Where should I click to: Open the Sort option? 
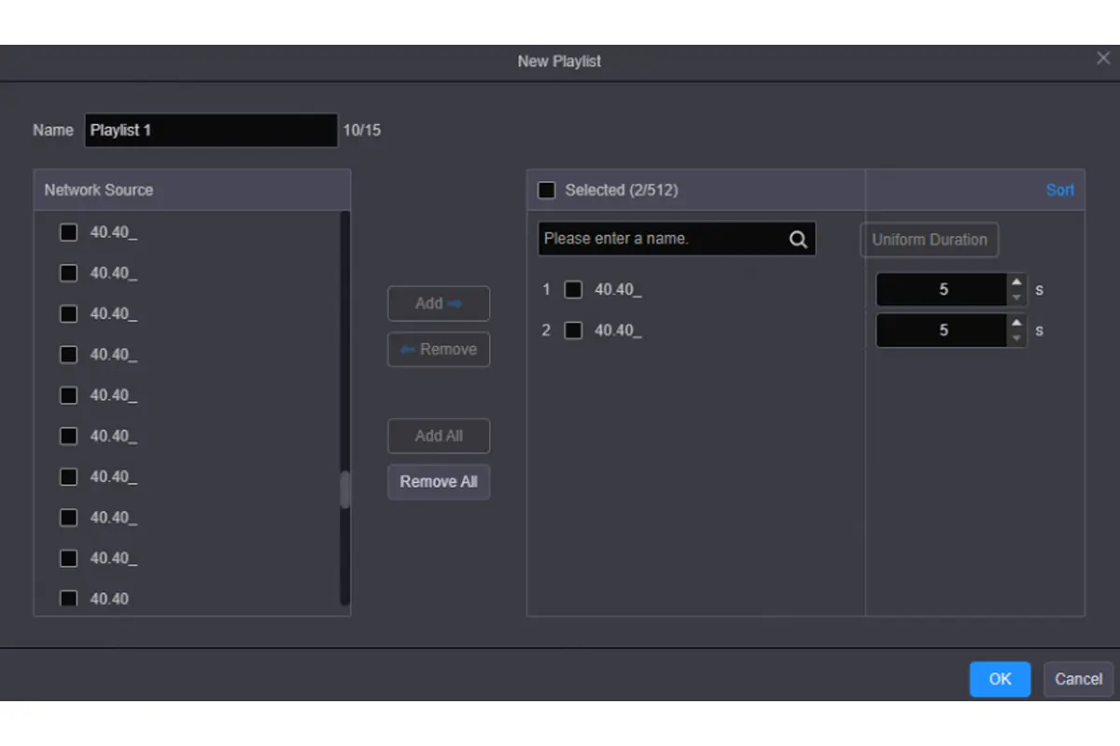coord(1060,189)
